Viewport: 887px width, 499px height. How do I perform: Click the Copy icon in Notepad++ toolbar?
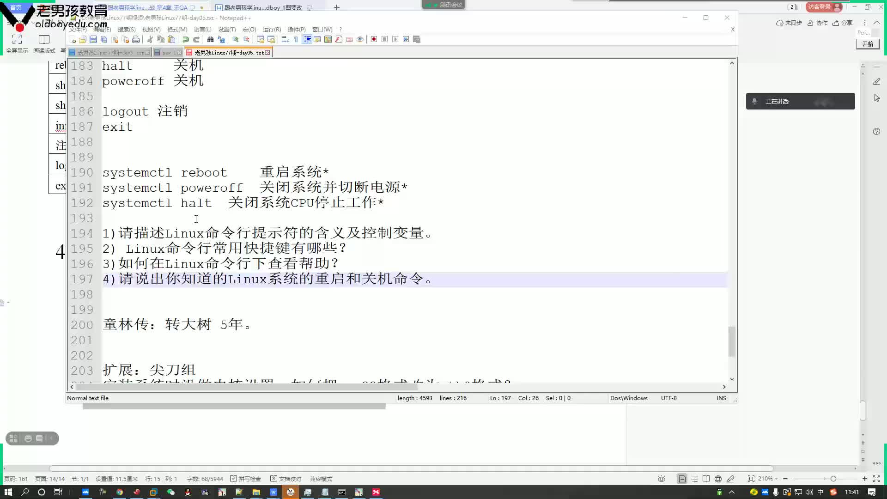tap(160, 39)
